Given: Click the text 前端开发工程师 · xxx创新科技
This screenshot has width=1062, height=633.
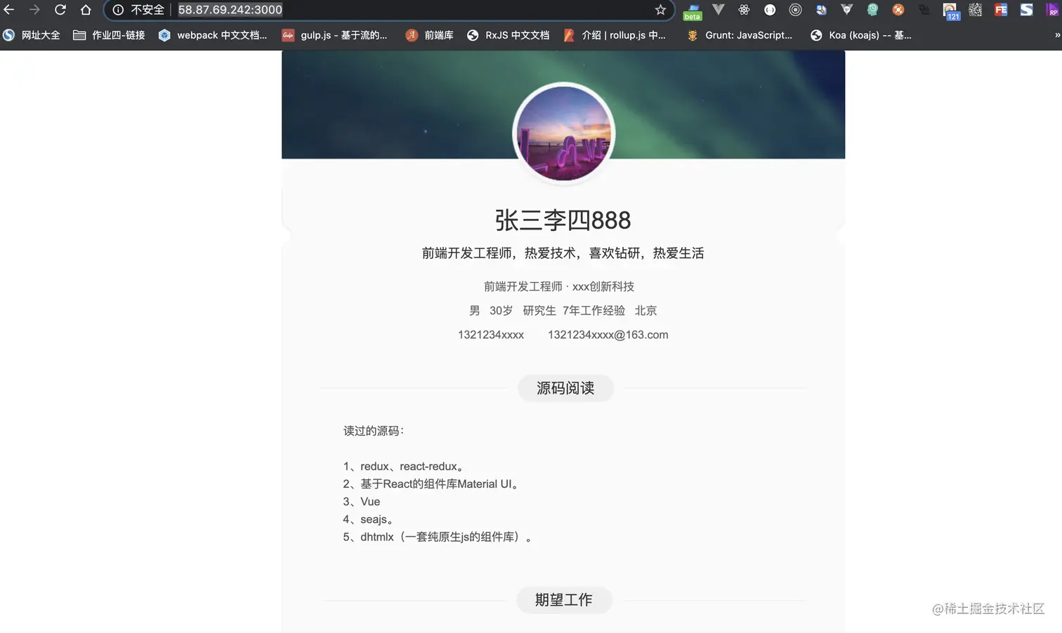Looking at the screenshot, I should click(559, 286).
